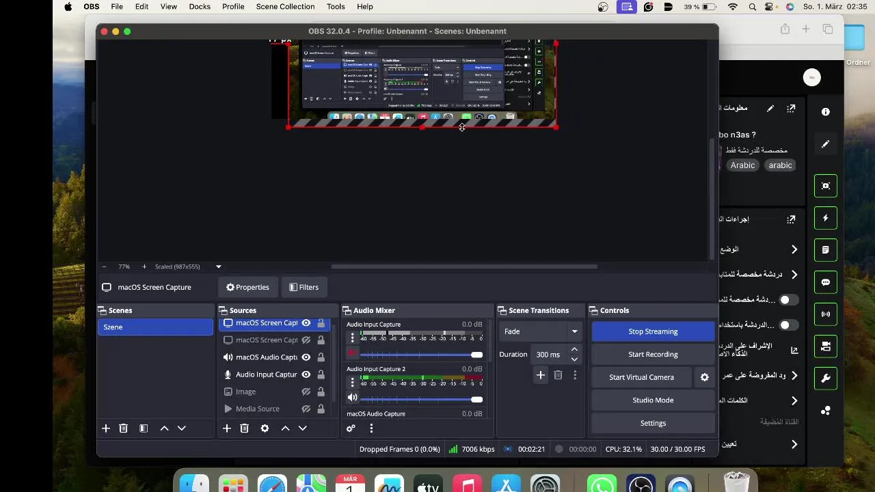Open Audio Mixer three-dot menu at bottom
The height and width of the screenshot is (492, 875).
(x=371, y=428)
